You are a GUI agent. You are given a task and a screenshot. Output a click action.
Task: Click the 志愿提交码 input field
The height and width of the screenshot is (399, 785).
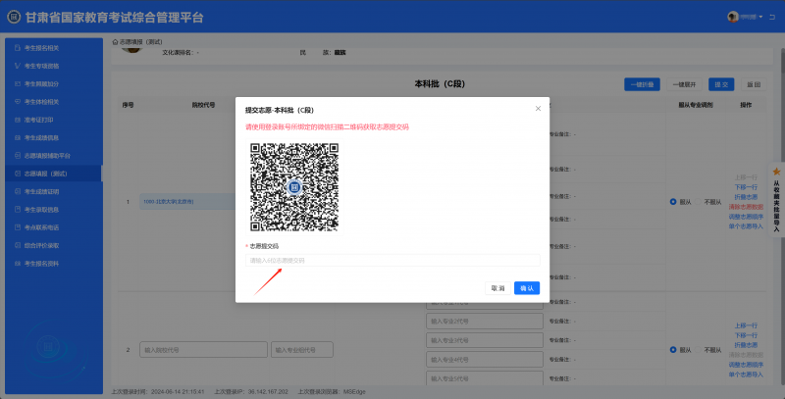[392, 260]
